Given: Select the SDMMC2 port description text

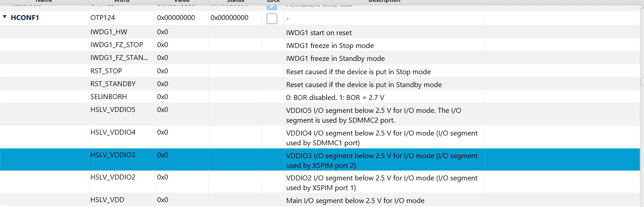Looking at the screenshot, I should coord(373,115).
